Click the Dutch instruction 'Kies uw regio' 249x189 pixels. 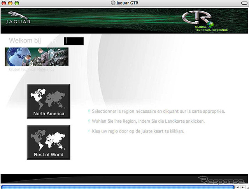(x=138, y=131)
